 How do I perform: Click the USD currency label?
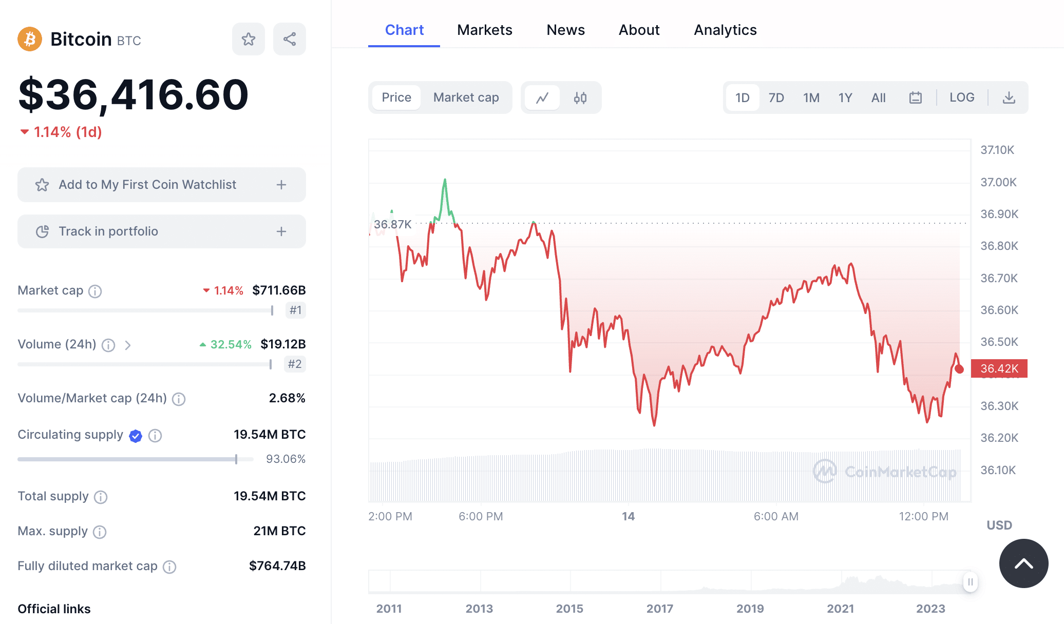[x=999, y=525]
